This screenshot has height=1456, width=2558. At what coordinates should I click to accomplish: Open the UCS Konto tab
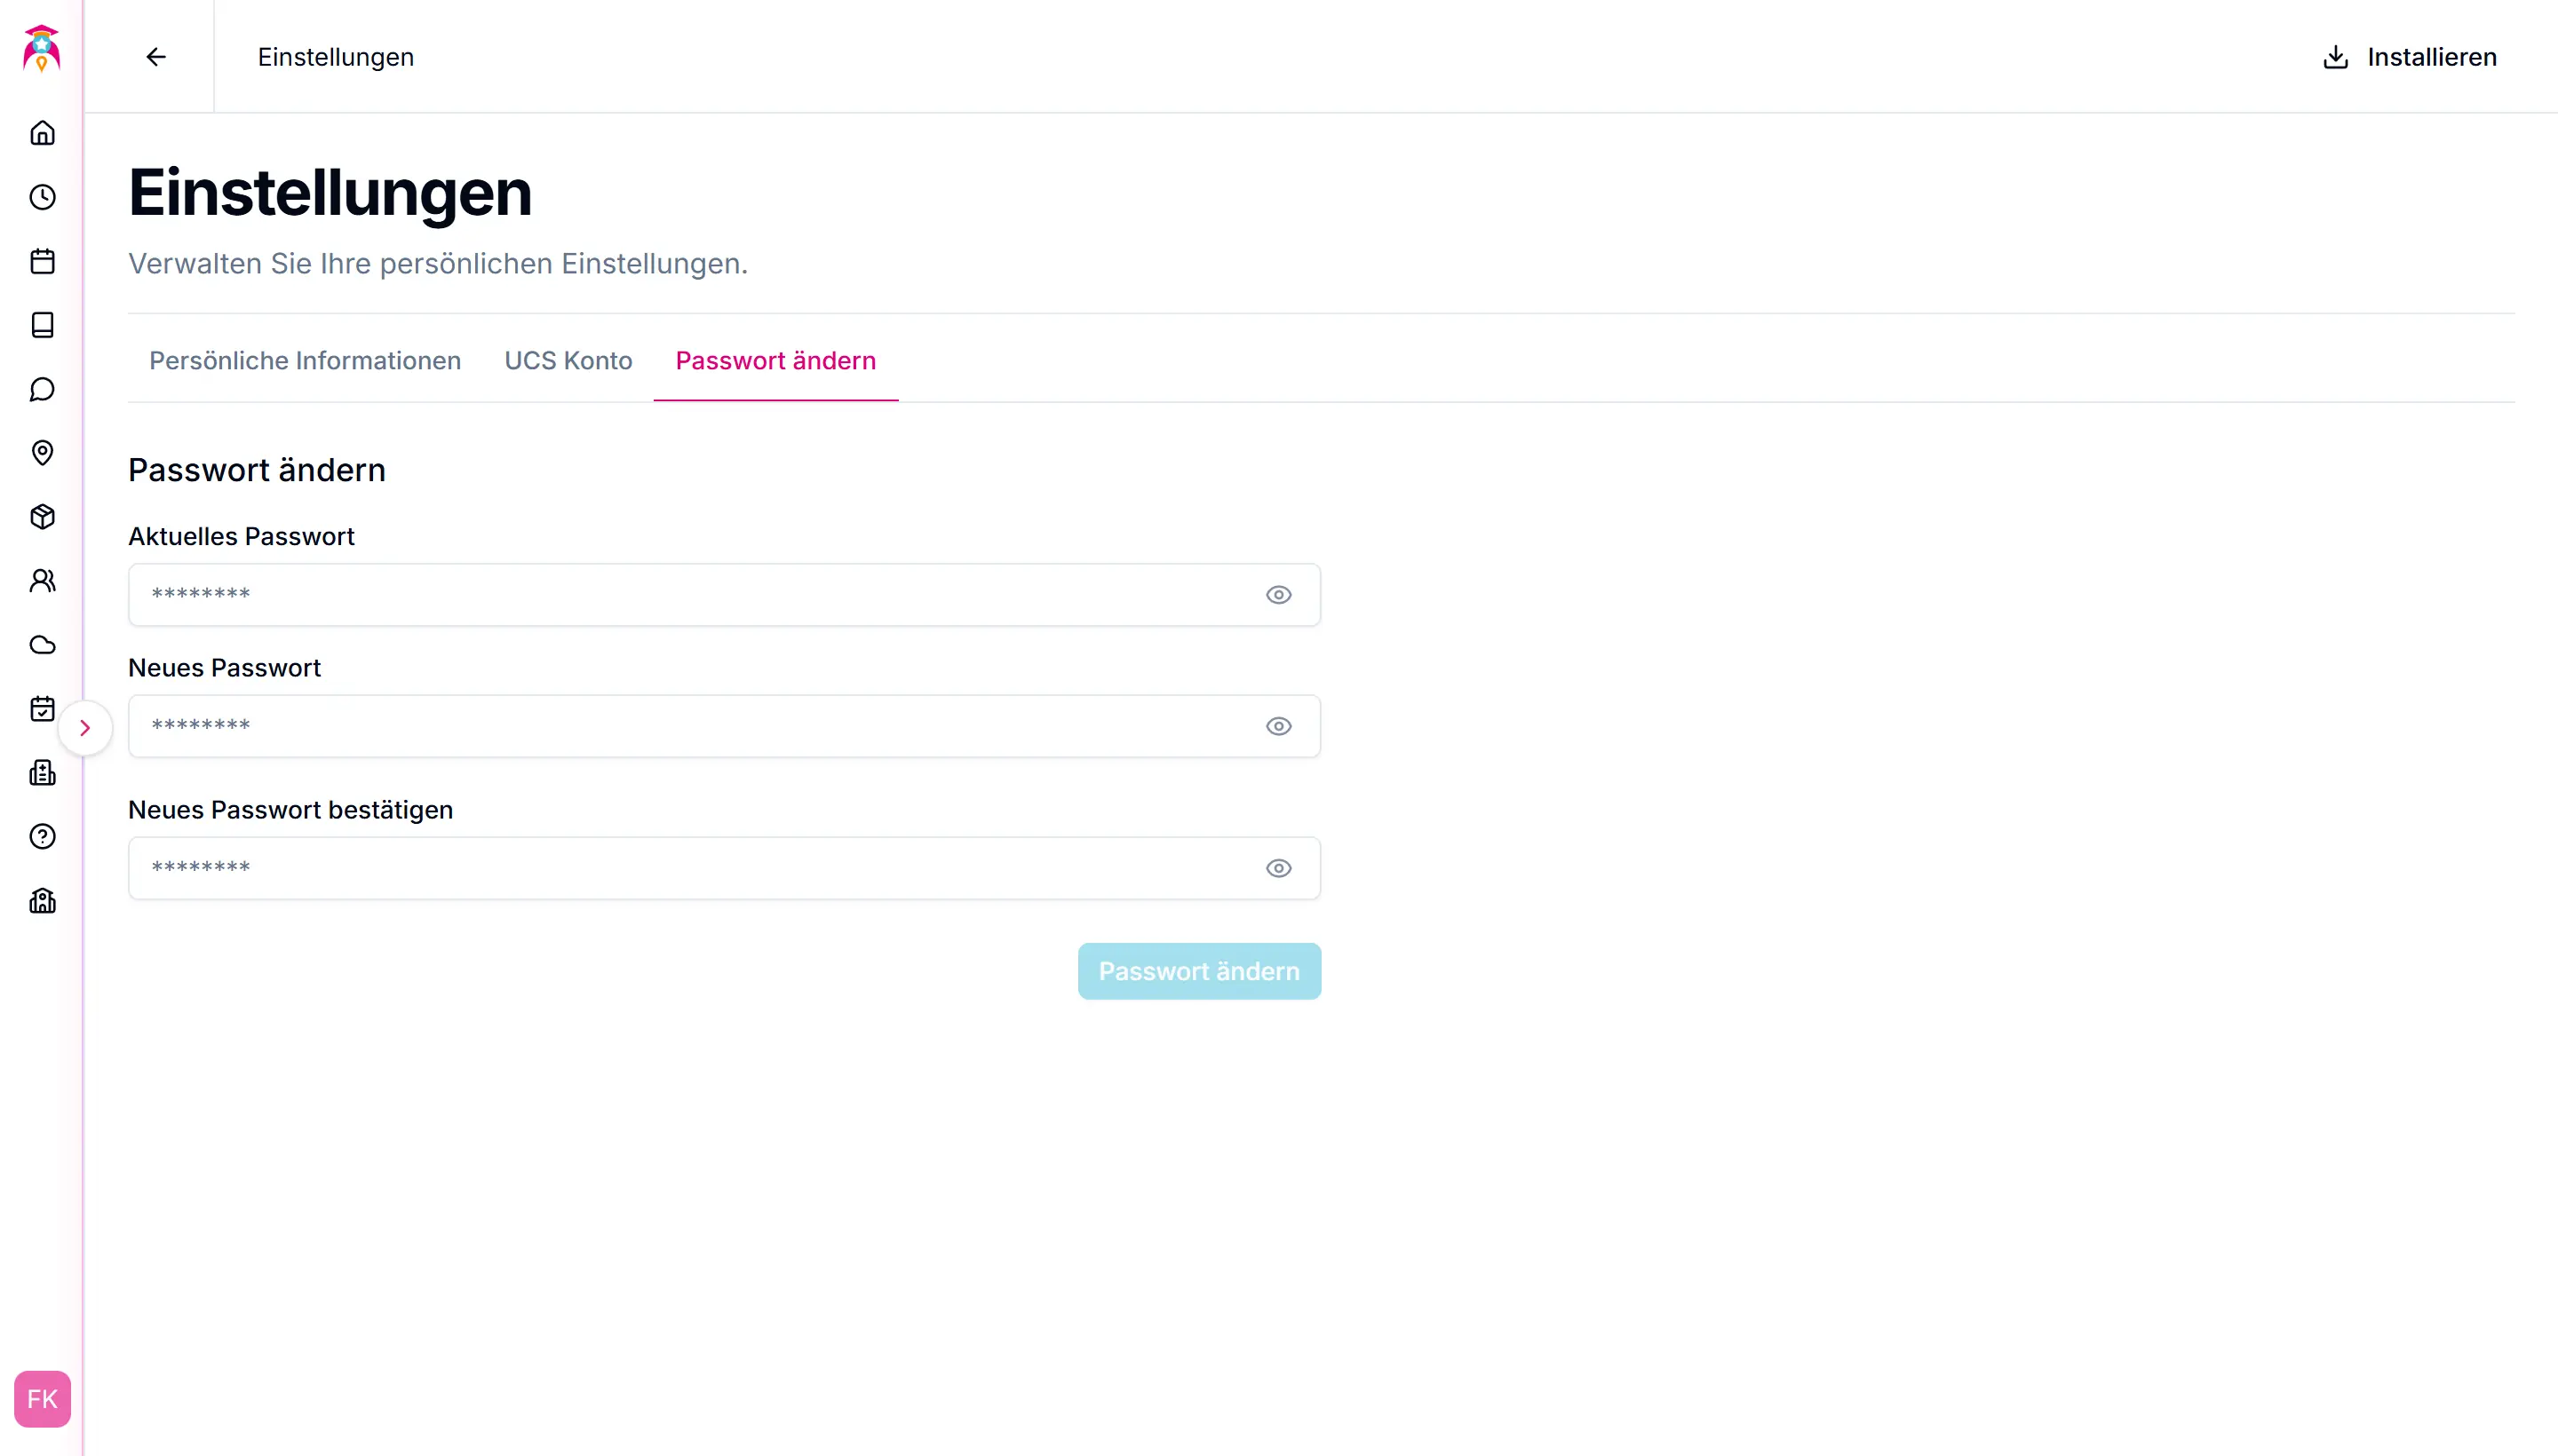click(568, 361)
